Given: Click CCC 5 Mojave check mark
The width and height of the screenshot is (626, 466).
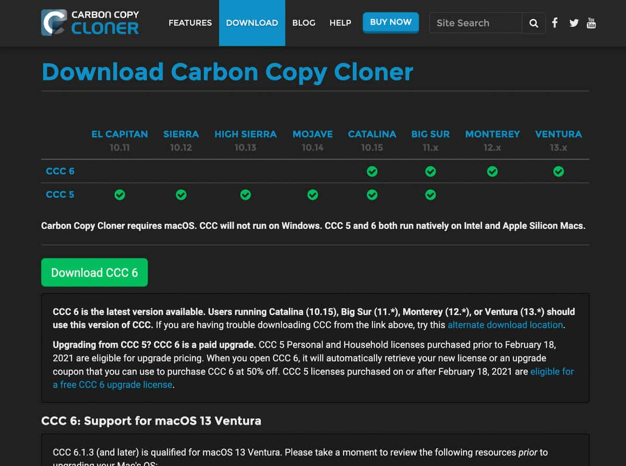Looking at the screenshot, I should click(312, 195).
